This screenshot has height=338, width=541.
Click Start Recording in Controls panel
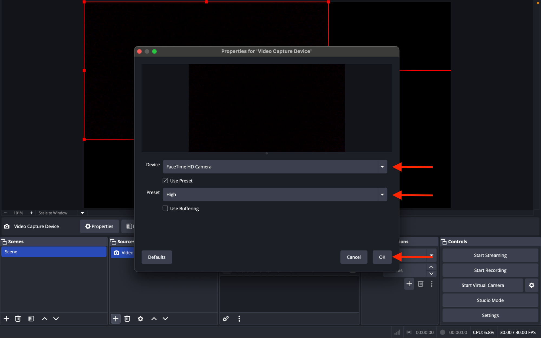click(x=490, y=270)
